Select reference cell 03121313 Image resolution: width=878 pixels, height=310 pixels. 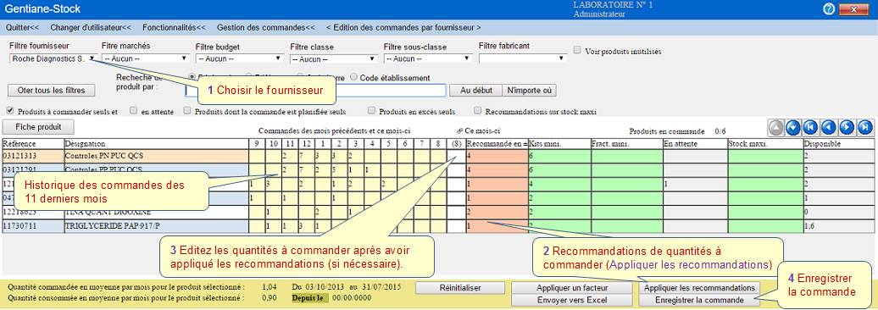coord(33,155)
